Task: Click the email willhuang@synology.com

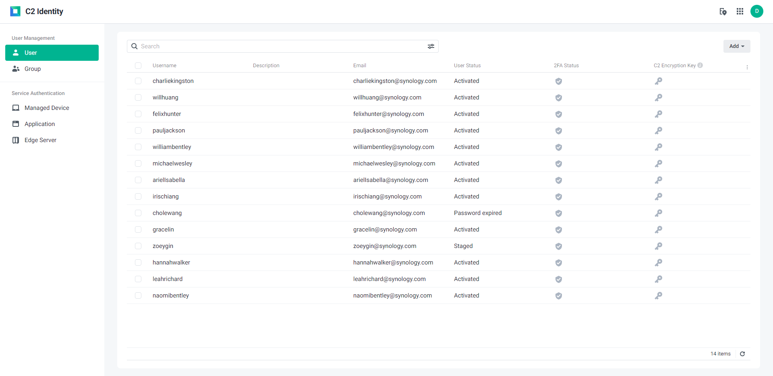Action: point(387,97)
